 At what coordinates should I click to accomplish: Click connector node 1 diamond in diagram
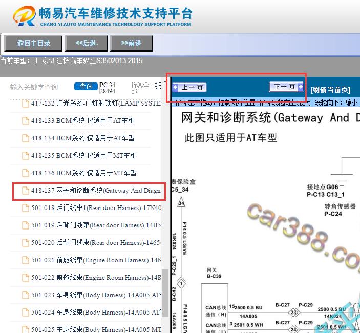click(181, 284)
